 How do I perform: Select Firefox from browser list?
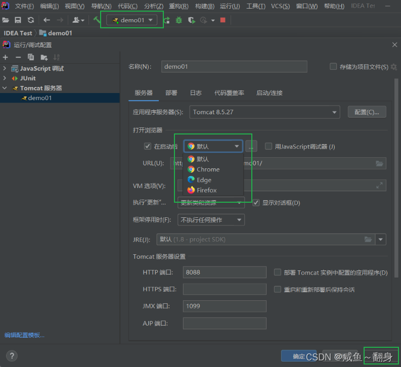tap(213, 190)
